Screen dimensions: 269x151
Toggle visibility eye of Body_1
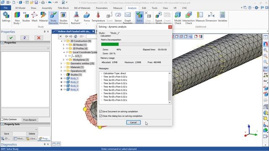65,78
